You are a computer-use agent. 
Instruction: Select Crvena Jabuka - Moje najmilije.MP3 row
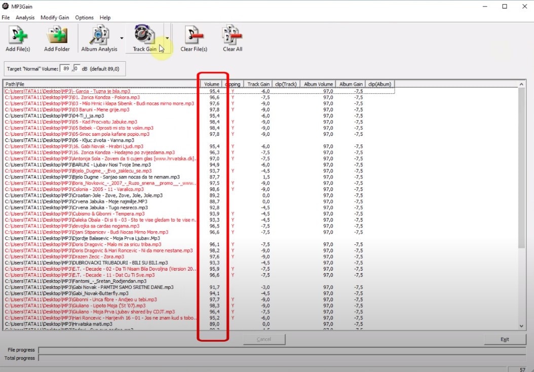point(199,202)
